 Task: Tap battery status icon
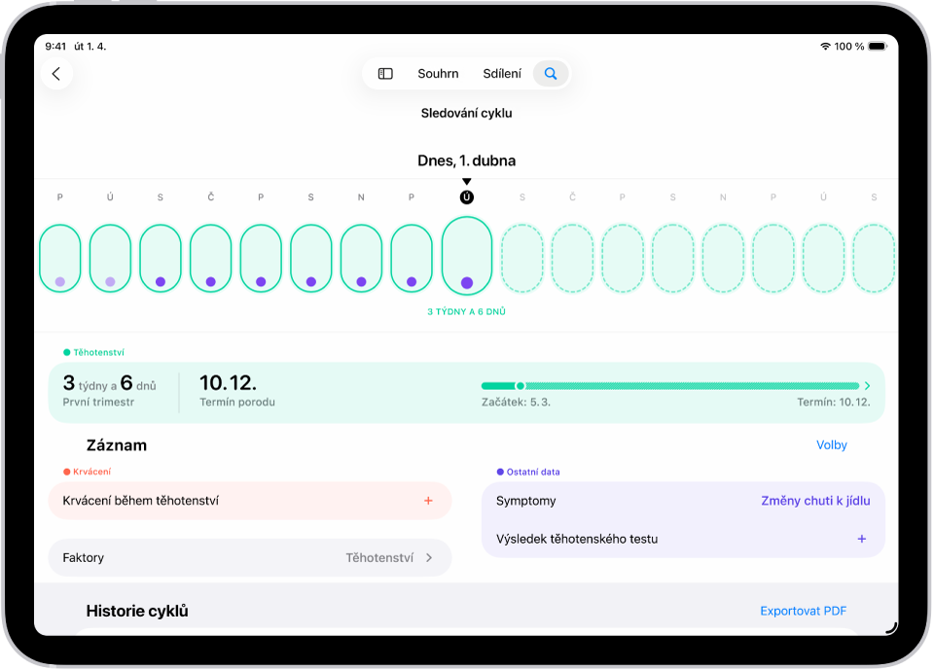pyautogui.click(x=878, y=47)
